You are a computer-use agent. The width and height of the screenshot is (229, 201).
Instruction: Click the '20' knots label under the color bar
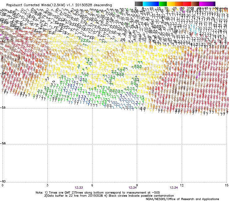click(166, 8)
